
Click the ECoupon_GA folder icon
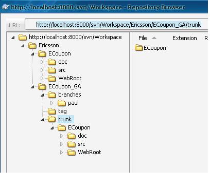coord(42,87)
